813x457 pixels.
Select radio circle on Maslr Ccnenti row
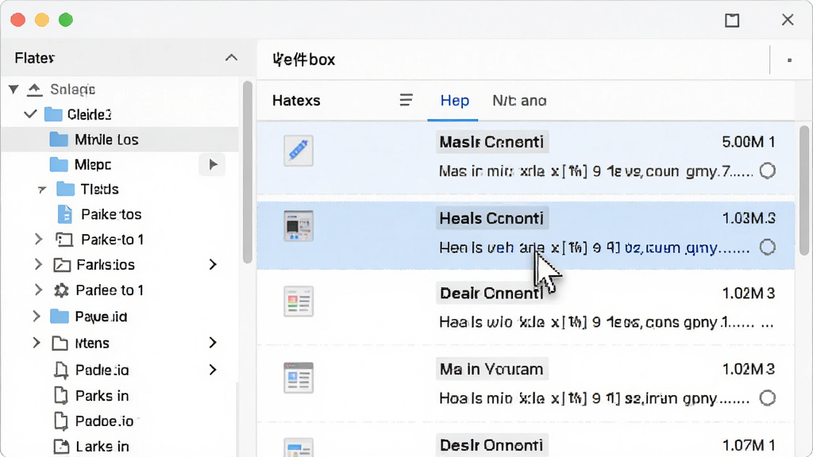768,171
